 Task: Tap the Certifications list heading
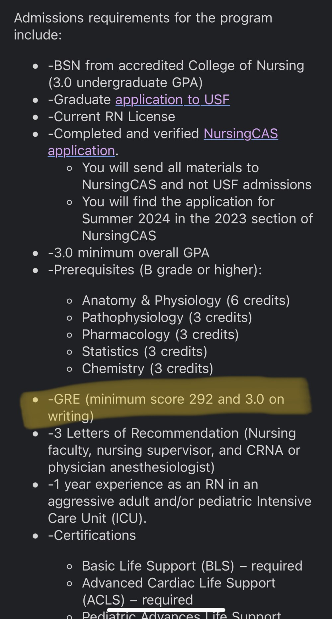tap(92, 535)
